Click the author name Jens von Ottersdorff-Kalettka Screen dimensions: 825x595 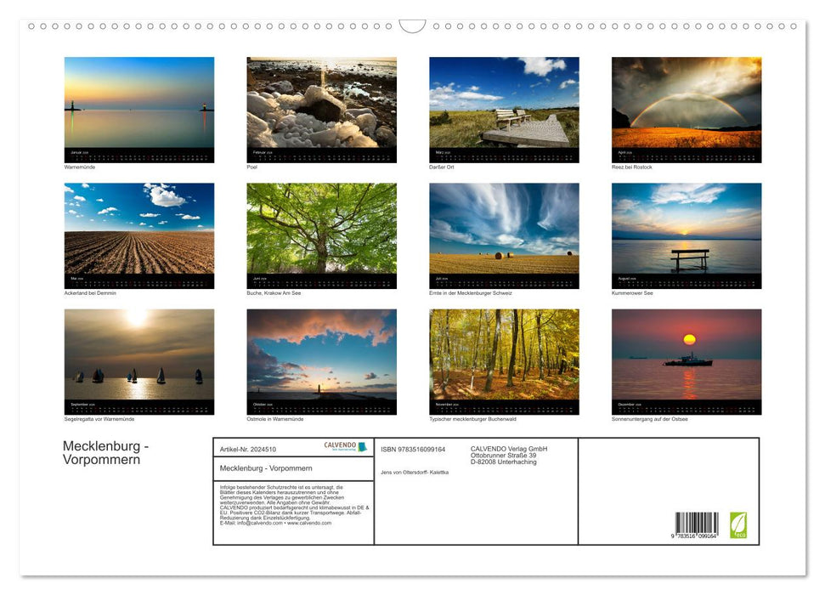(x=415, y=472)
